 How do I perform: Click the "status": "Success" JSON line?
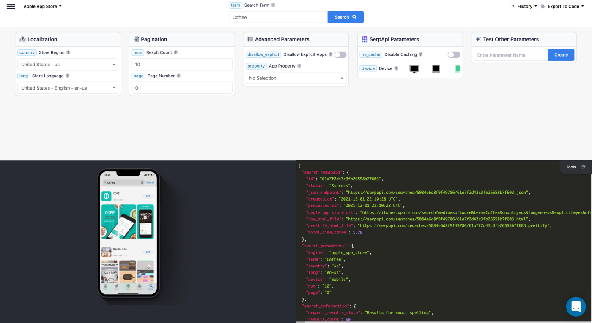329,186
